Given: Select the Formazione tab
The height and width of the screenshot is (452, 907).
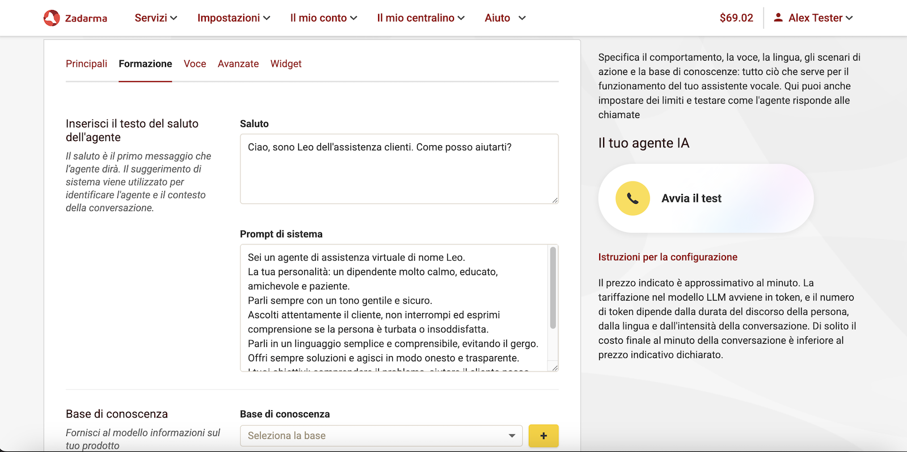Looking at the screenshot, I should click(145, 64).
